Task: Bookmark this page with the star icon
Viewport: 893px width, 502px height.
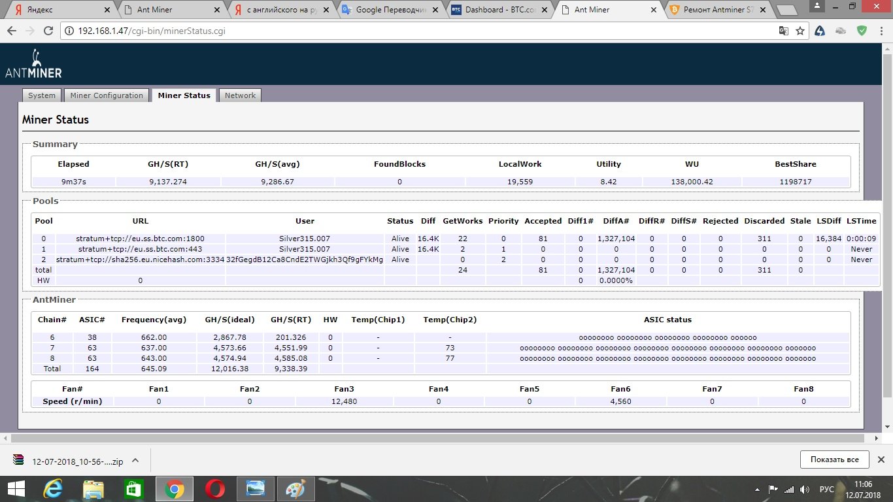Action: click(x=800, y=31)
